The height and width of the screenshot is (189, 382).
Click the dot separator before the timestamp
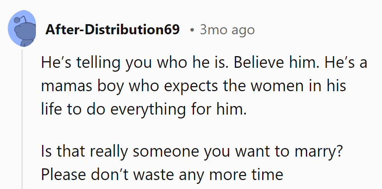[192, 30]
